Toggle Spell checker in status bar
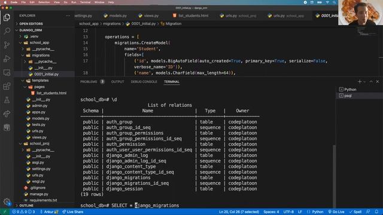This screenshot has height=215, width=383. coord(355,212)
